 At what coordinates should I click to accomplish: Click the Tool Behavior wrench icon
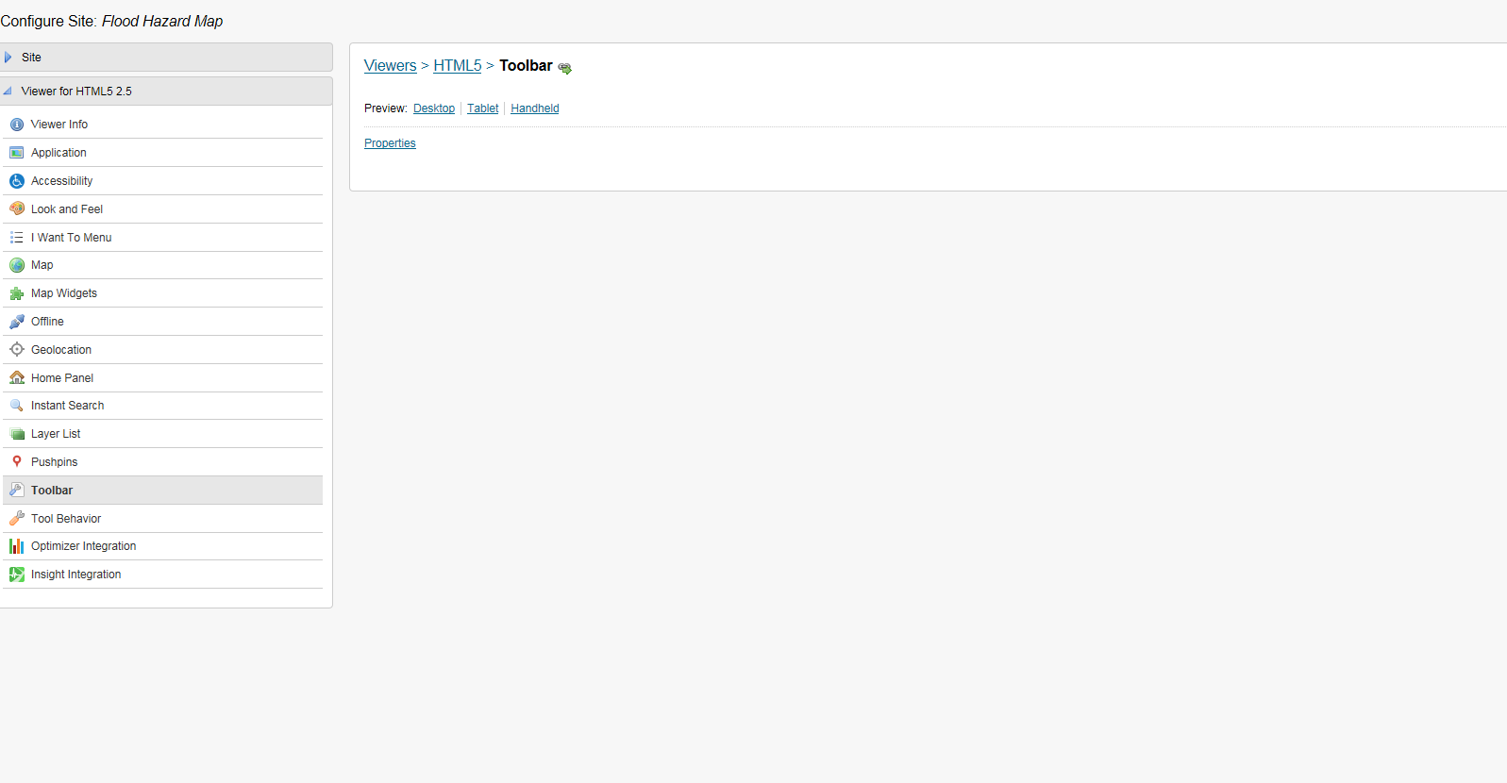tap(17, 518)
